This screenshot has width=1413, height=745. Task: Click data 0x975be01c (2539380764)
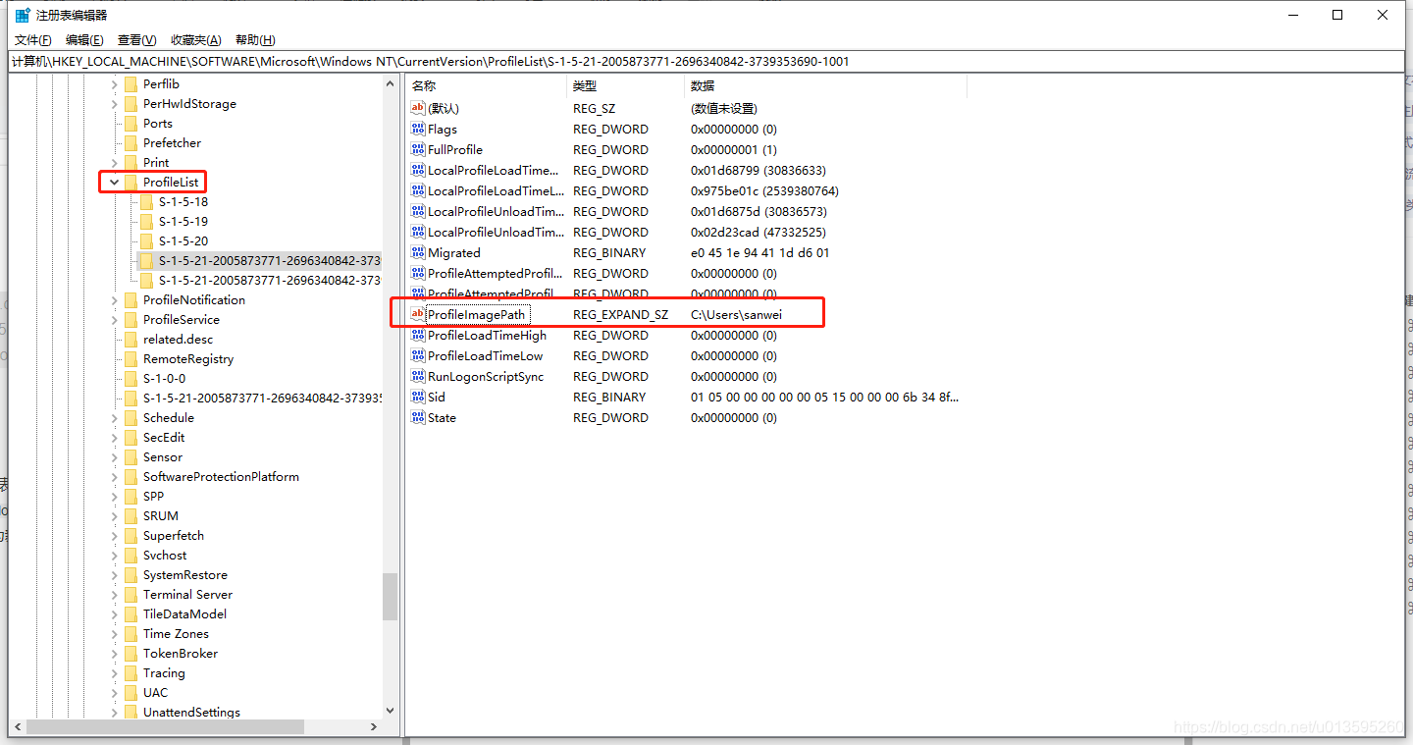(764, 190)
